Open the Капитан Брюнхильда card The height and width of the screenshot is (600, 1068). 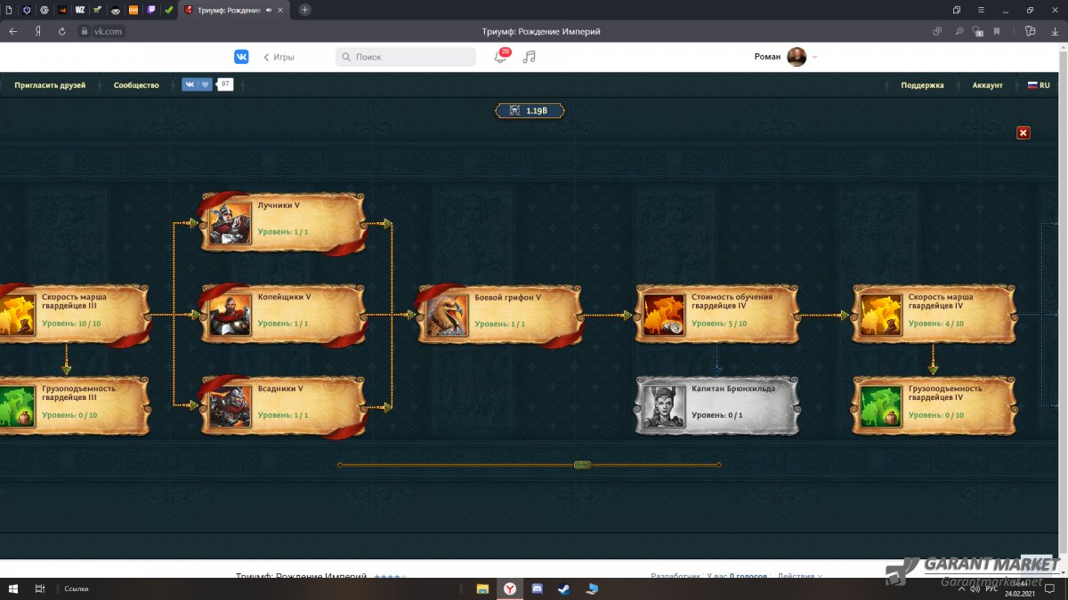click(716, 406)
